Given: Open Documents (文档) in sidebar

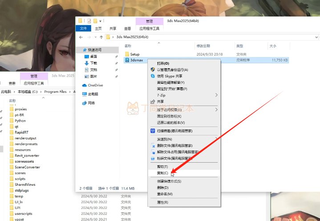Looking at the screenshot, I should [x=93, y=70].
